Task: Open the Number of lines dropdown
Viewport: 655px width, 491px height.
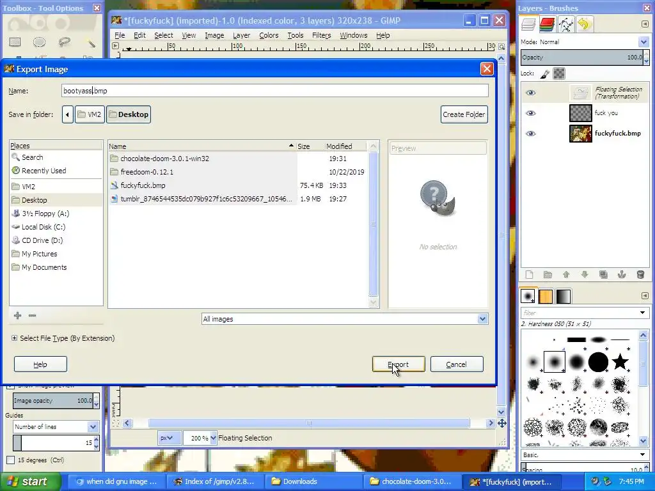Action: 56,426
